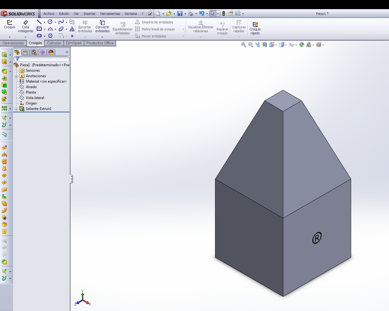The image size is (389, 311).
Task: Open the DisplayManager color tab
Action: point(51,52)
